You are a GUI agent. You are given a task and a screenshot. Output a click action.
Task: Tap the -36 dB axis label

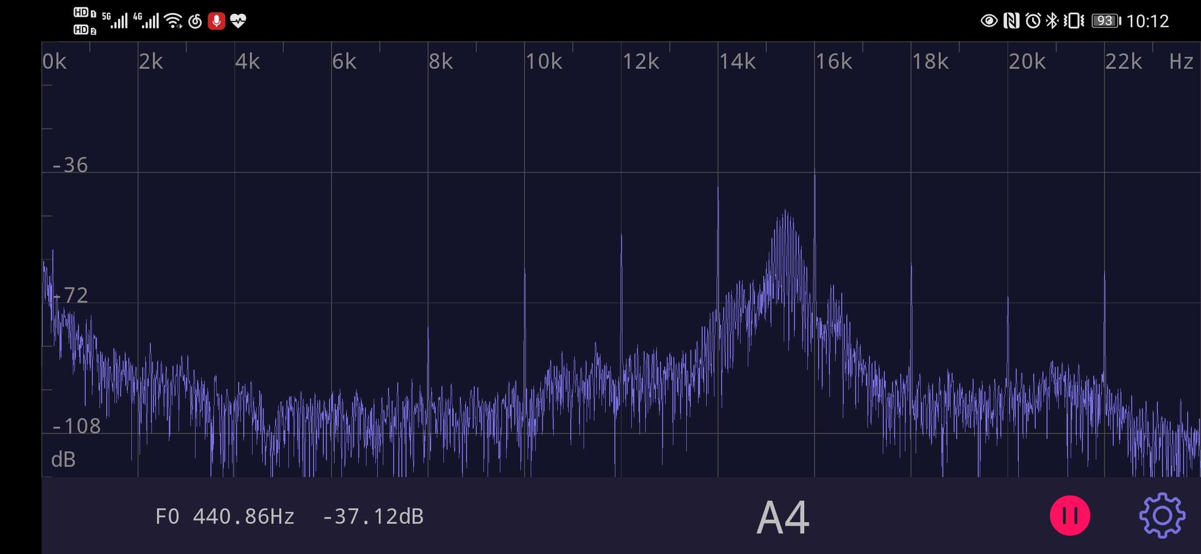[x=70, y=165]
